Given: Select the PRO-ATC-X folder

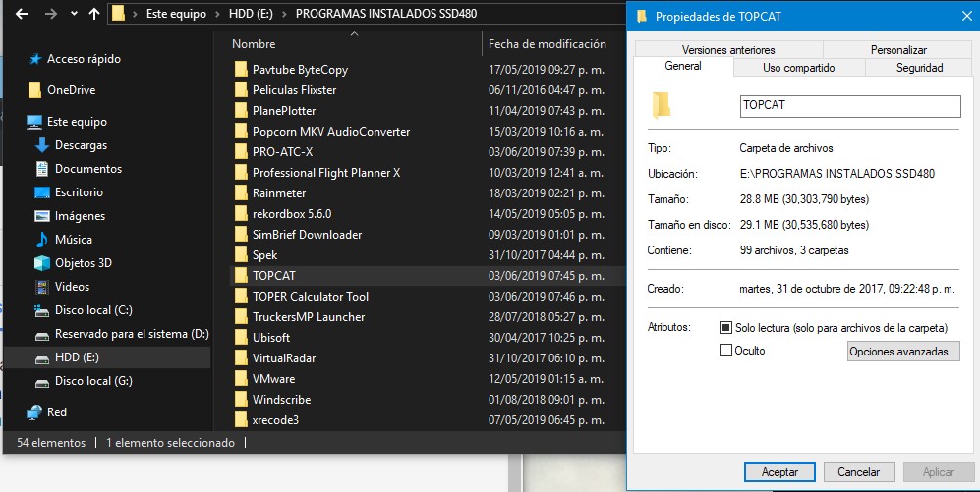Looking at the screenshot, I should click(282, 151).
